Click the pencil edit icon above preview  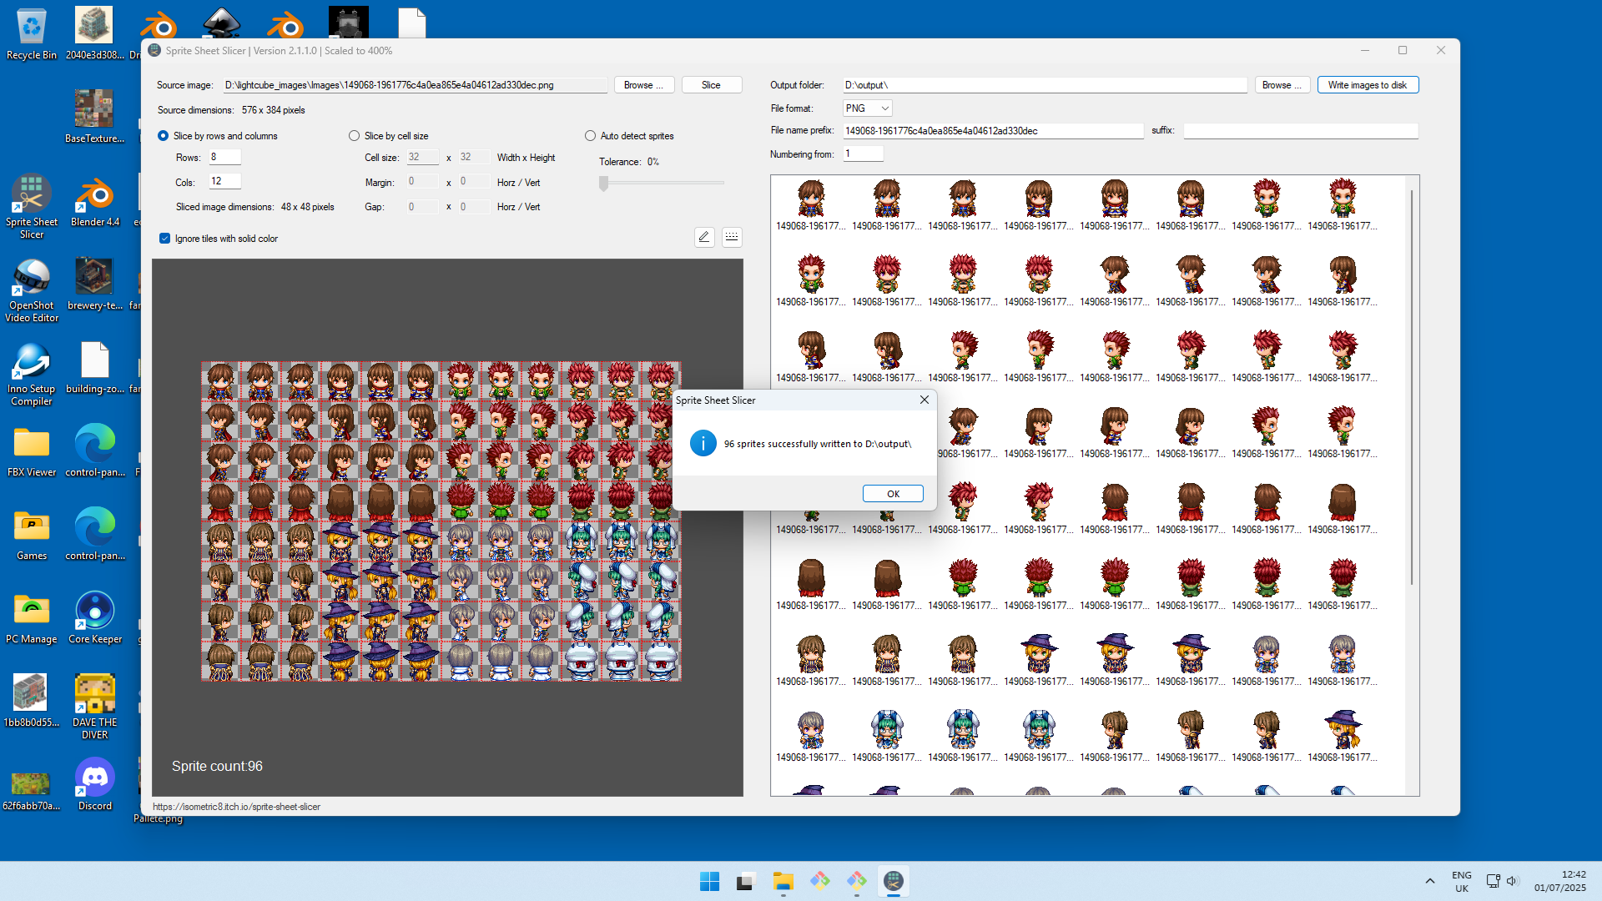point(704,238)
